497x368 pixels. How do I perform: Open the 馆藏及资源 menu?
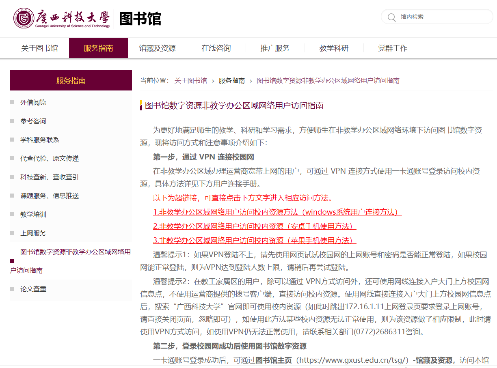click(157, 48)
